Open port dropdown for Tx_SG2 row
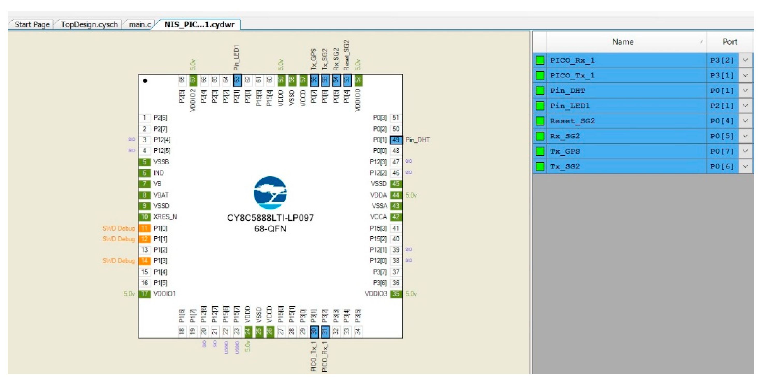 [745, 166]
